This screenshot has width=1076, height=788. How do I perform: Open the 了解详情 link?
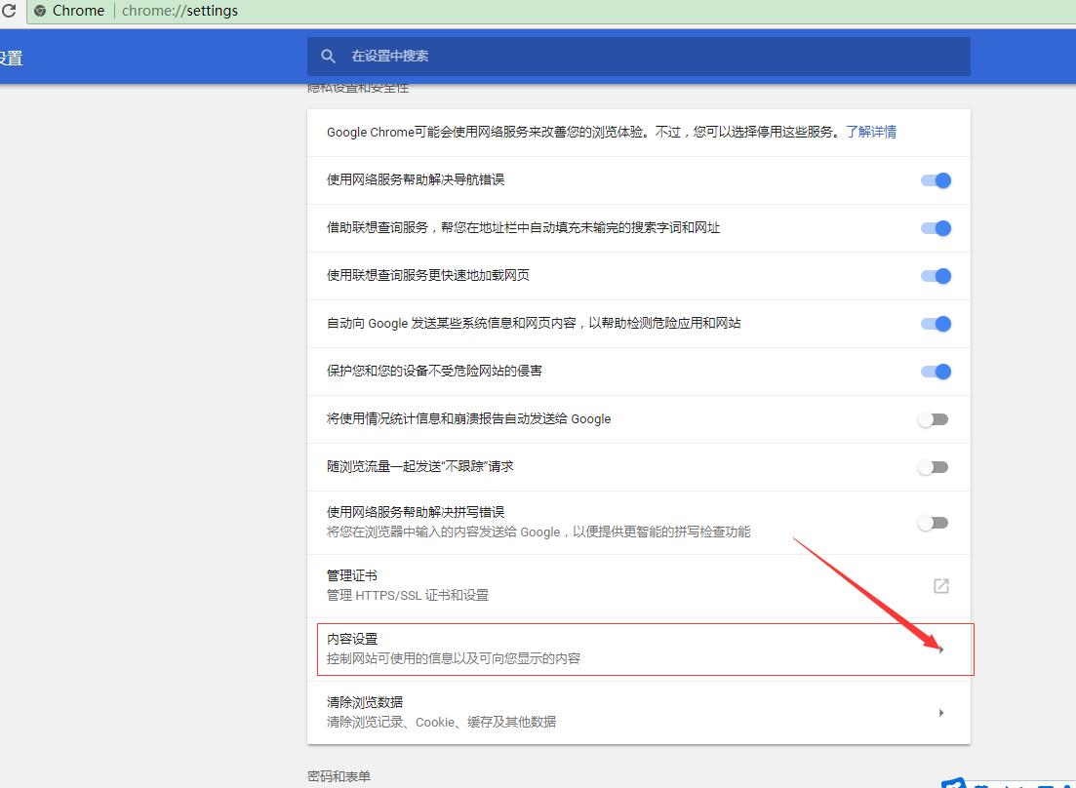871,132
